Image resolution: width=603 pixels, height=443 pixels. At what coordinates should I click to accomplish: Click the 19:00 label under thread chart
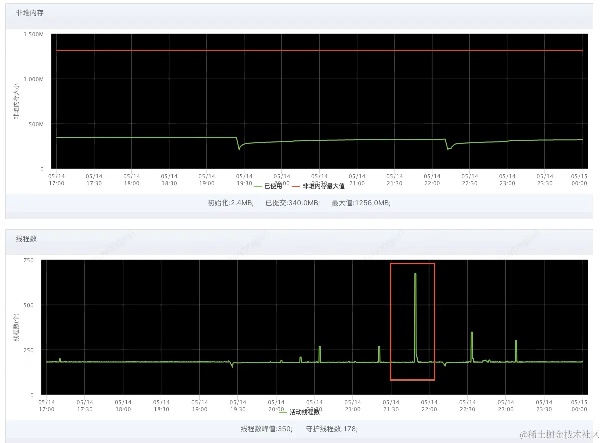coord(200,406)
